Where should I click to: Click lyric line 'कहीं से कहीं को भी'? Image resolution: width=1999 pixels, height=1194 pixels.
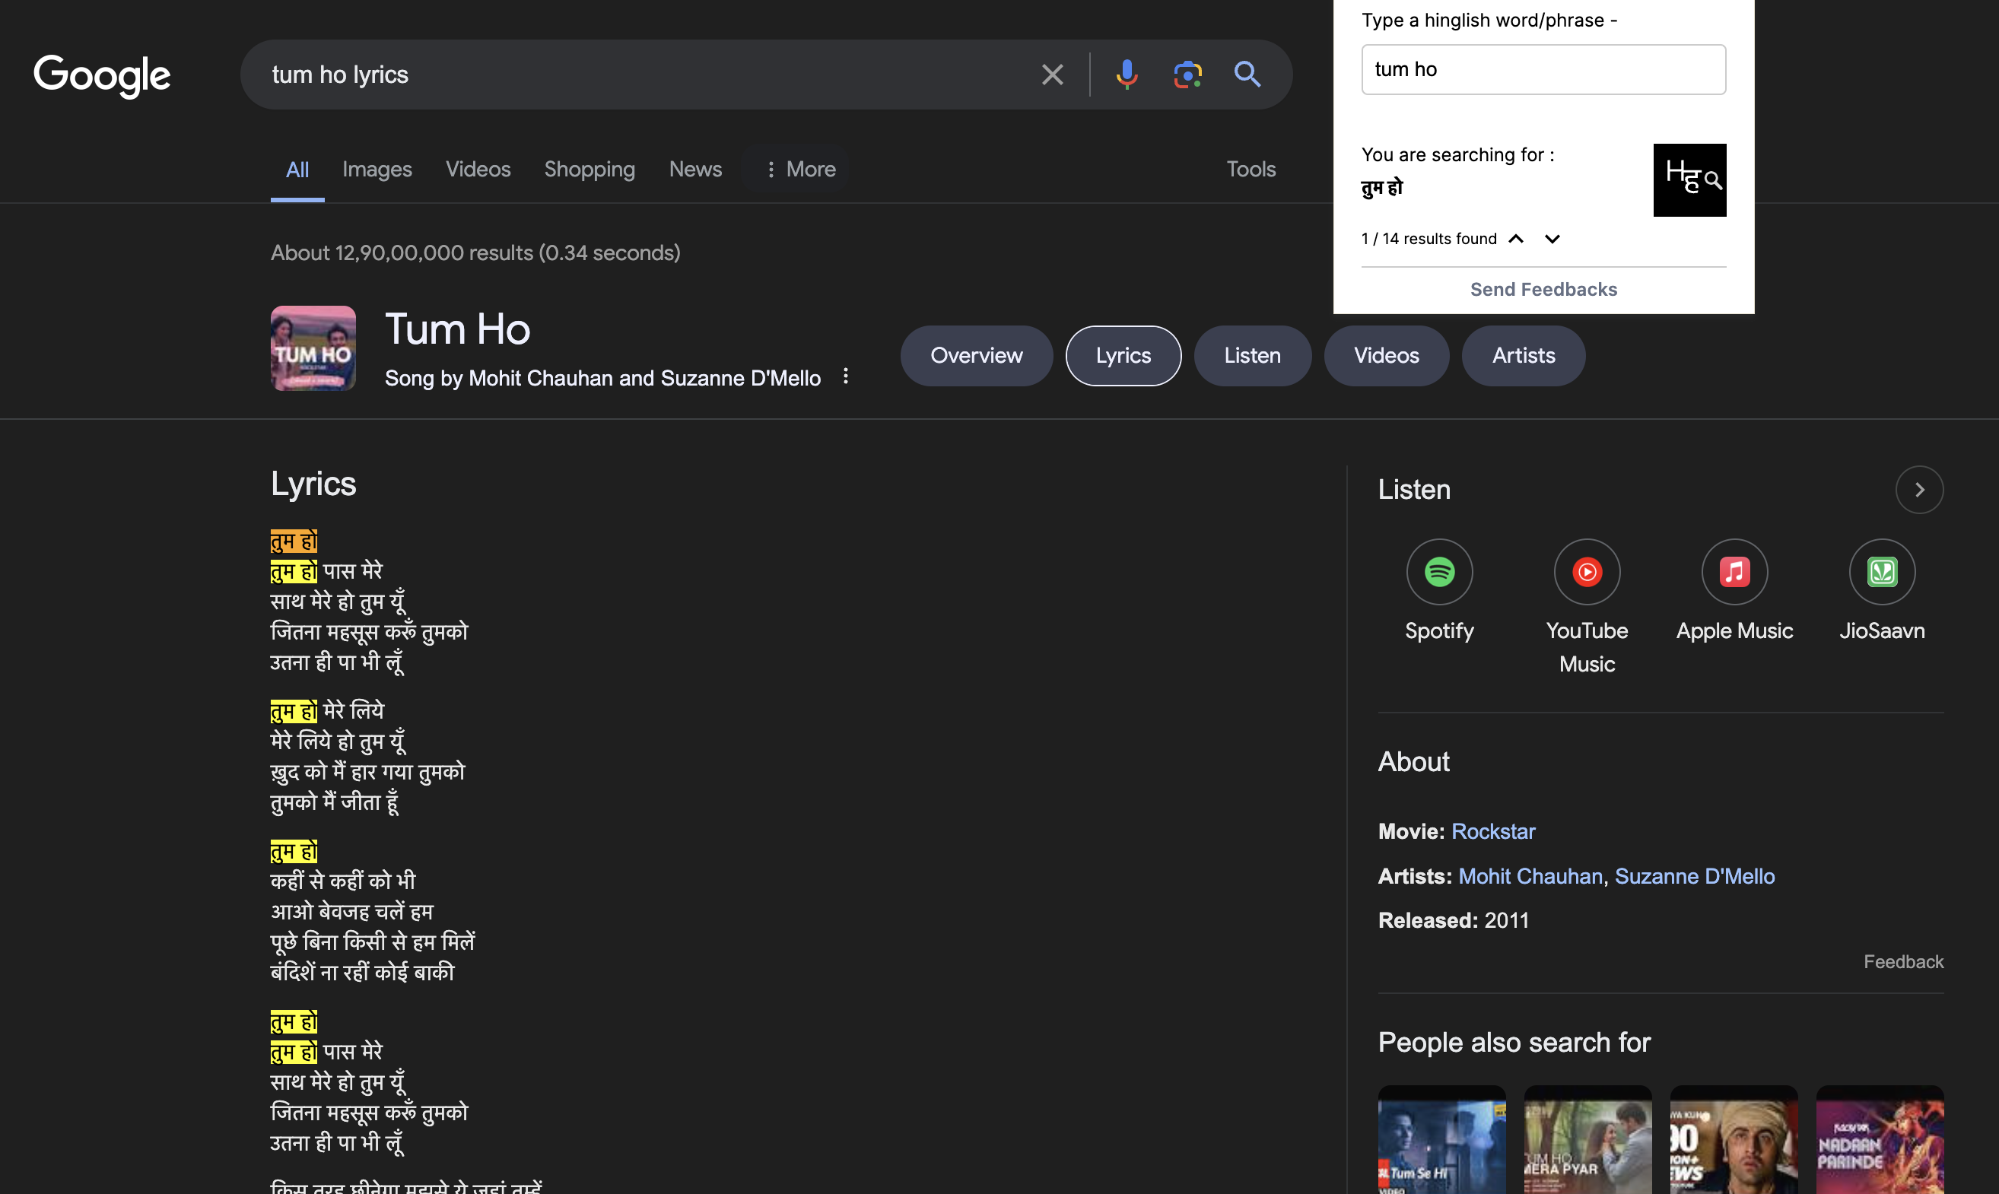click(343, 881)
